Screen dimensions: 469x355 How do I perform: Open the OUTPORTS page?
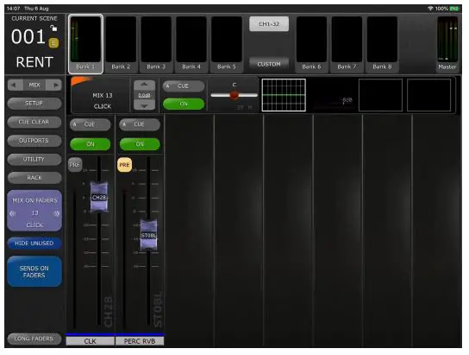[x=34, y=141]
